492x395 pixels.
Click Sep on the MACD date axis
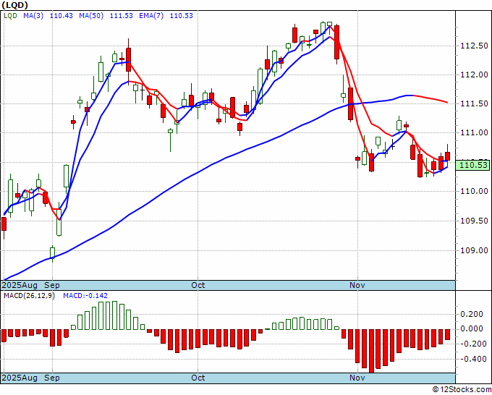click(52, 378)
